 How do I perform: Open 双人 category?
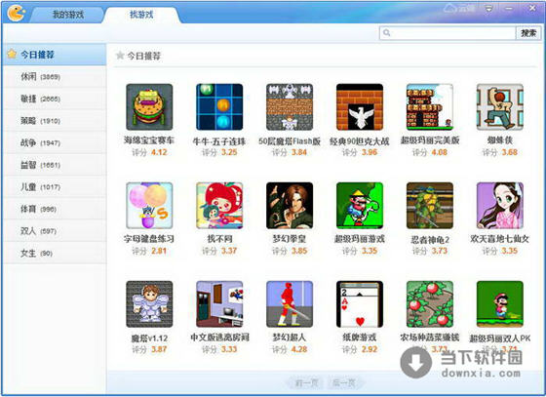pos(55,231)
